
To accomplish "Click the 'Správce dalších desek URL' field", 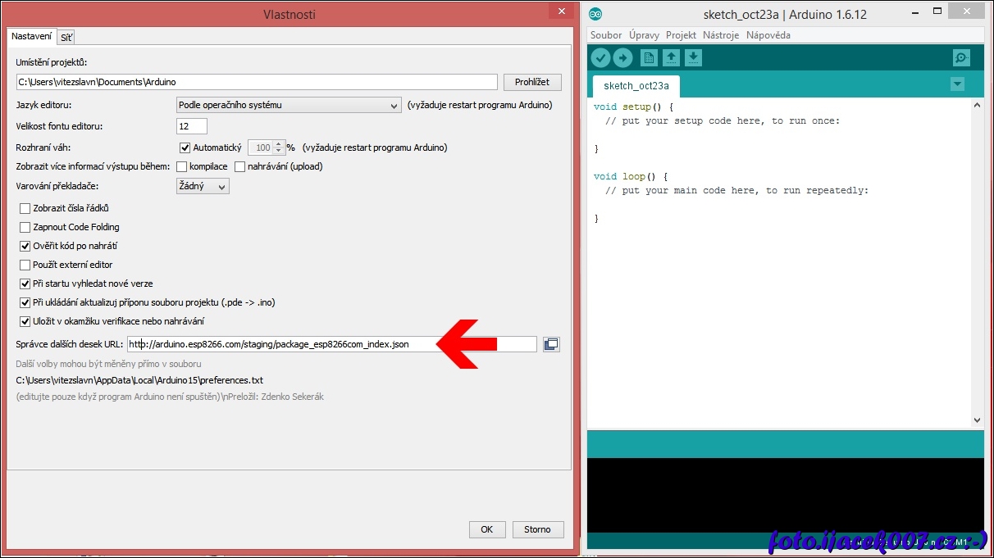I will 332,344.
